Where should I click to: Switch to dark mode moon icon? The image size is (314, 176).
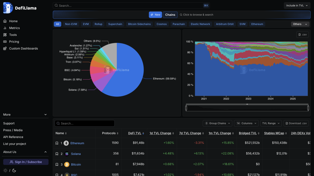pos(14,170)
